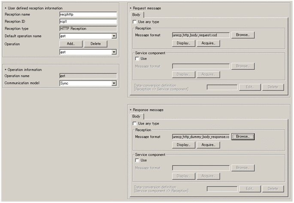This screenshot has height=203, width=294.
Task: Click Acquire in Request message Reception
Action: click(x=208, y=43)
